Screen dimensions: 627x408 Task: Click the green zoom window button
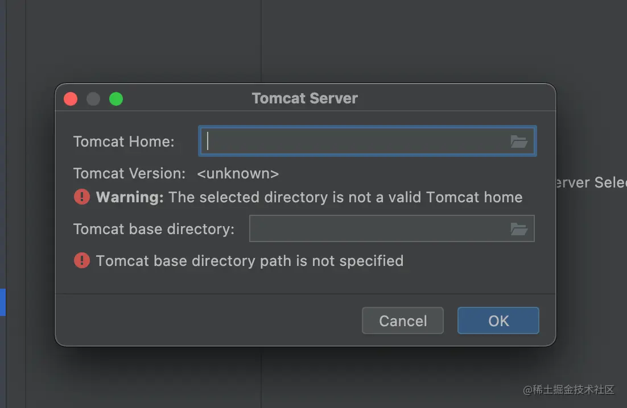(116, 99)
